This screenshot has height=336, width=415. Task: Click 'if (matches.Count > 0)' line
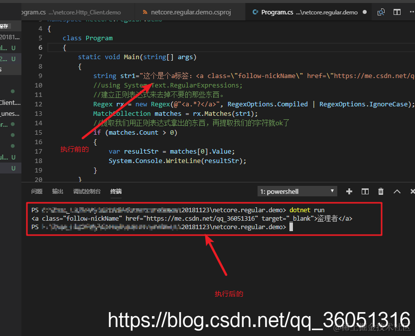coord(135,133)
